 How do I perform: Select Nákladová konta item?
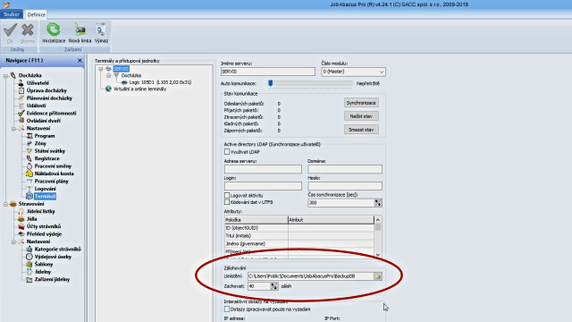click(x=54, y=174)
